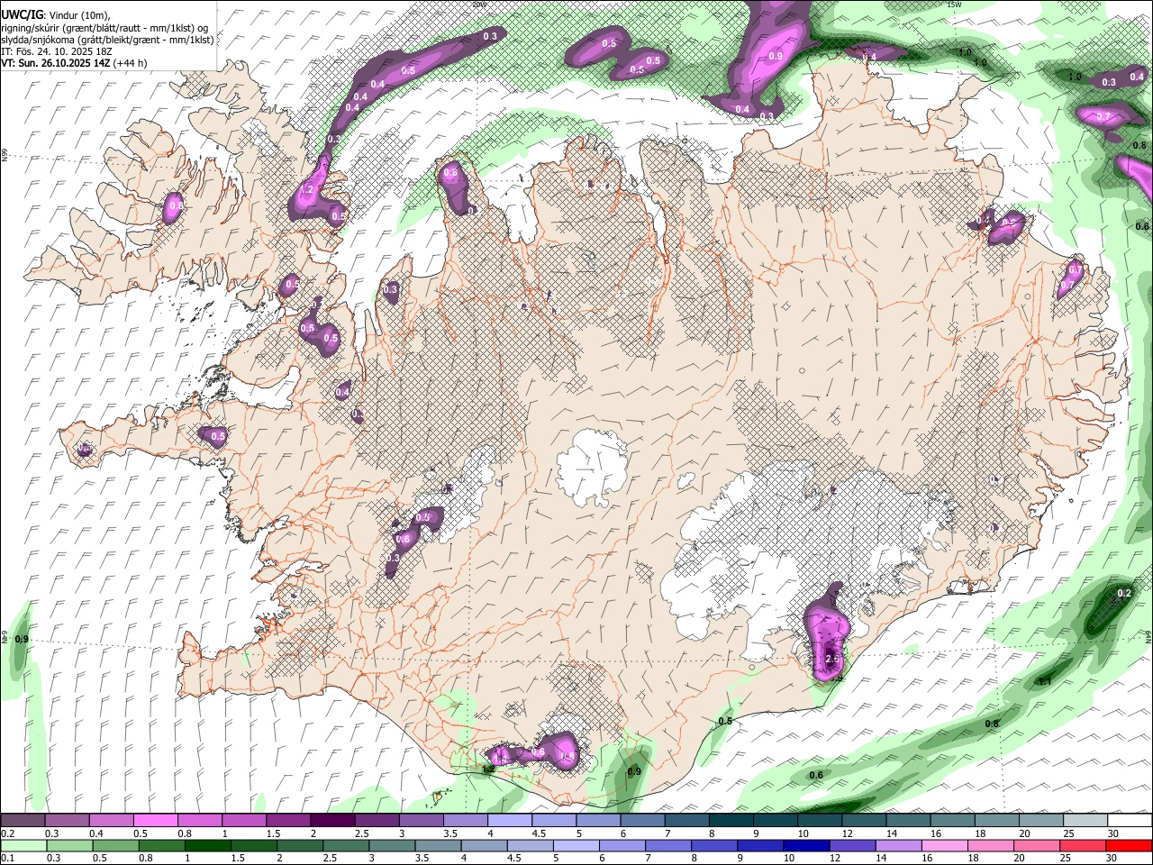The height and width of the screenshot is (865, 1153).
Task: Click the 'IT: Fös. 24. 10. 2025 18Z' line
Action: 57,51
